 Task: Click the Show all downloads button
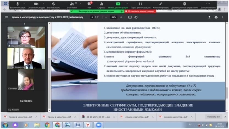click(214, 117)
